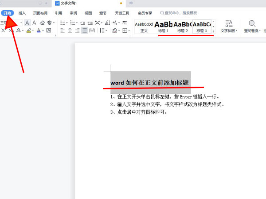Click the character border icon
This screenshot has width=266, height=199.
49,31
